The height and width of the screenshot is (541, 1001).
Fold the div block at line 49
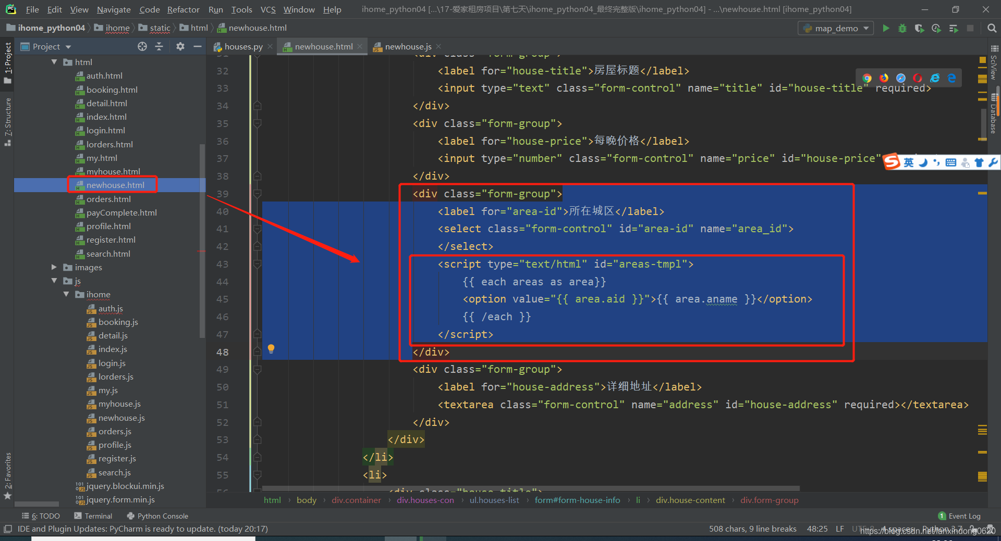tap(257, 370)
